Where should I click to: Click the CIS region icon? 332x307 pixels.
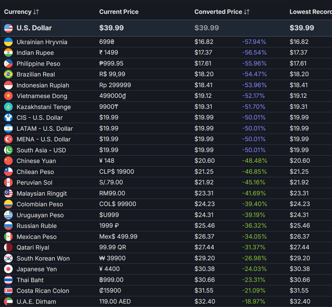(x=8, y=118)
